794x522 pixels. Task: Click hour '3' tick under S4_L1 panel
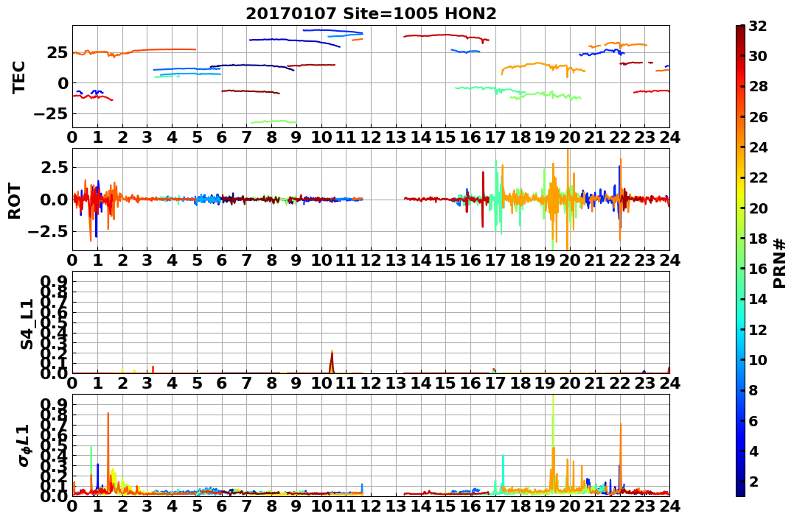(x=147, y=383)
